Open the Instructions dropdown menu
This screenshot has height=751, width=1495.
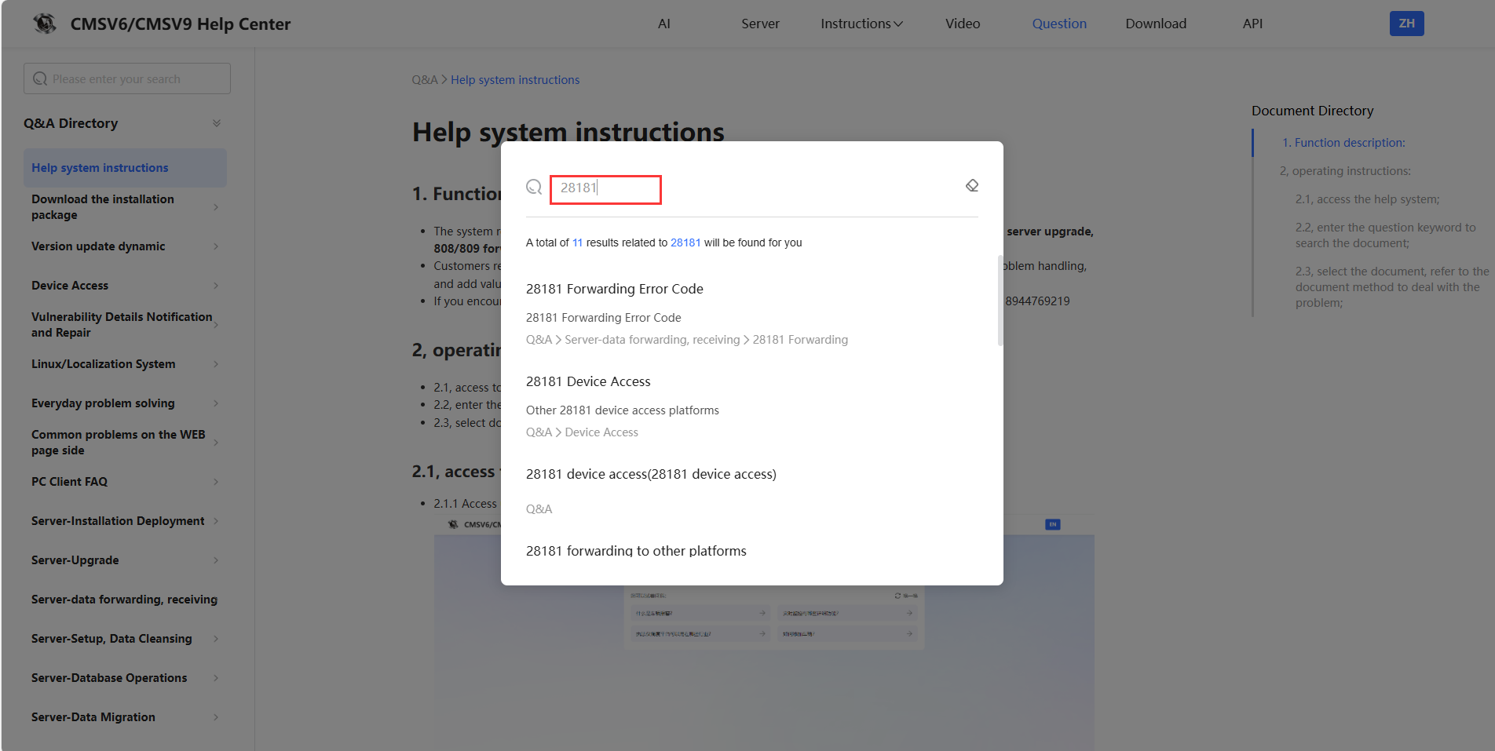coord(861,24)
